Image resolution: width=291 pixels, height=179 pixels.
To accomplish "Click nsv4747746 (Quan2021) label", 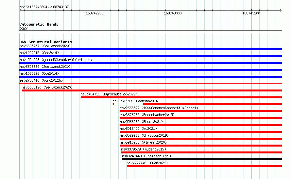I will 147,163.
